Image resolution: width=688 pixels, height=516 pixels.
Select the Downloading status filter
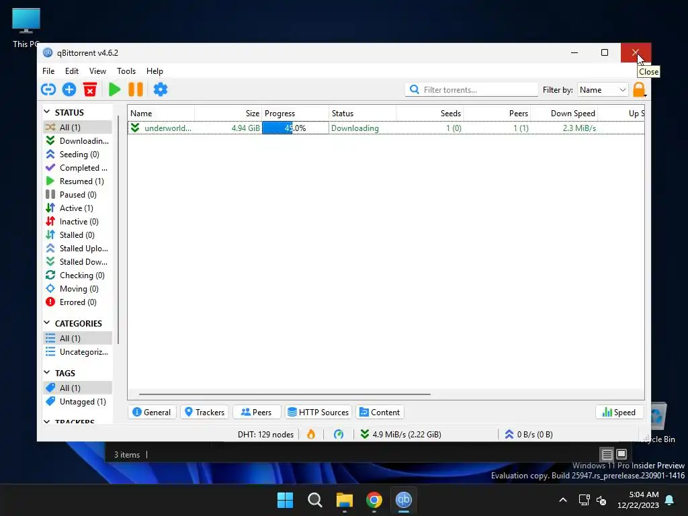pyautogui.click(x=78, y=141)
